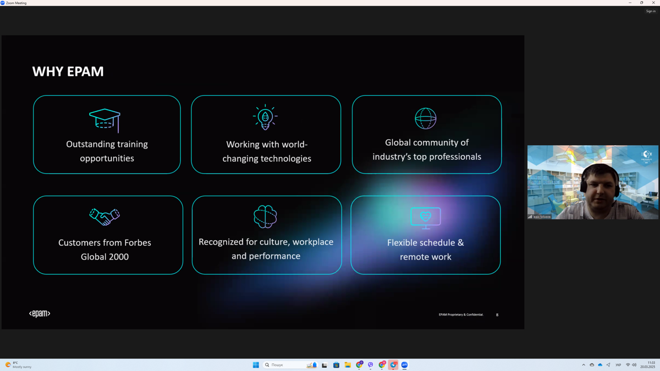Click the Sign in button in Zoom

(x=651, y=11)
